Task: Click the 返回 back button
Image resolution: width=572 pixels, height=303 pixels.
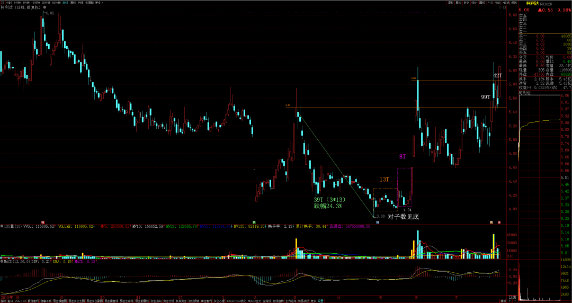Action: pyautogui.click(x=514, y=3)
